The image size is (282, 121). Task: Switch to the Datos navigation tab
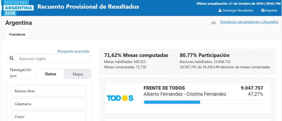point(50,74)
